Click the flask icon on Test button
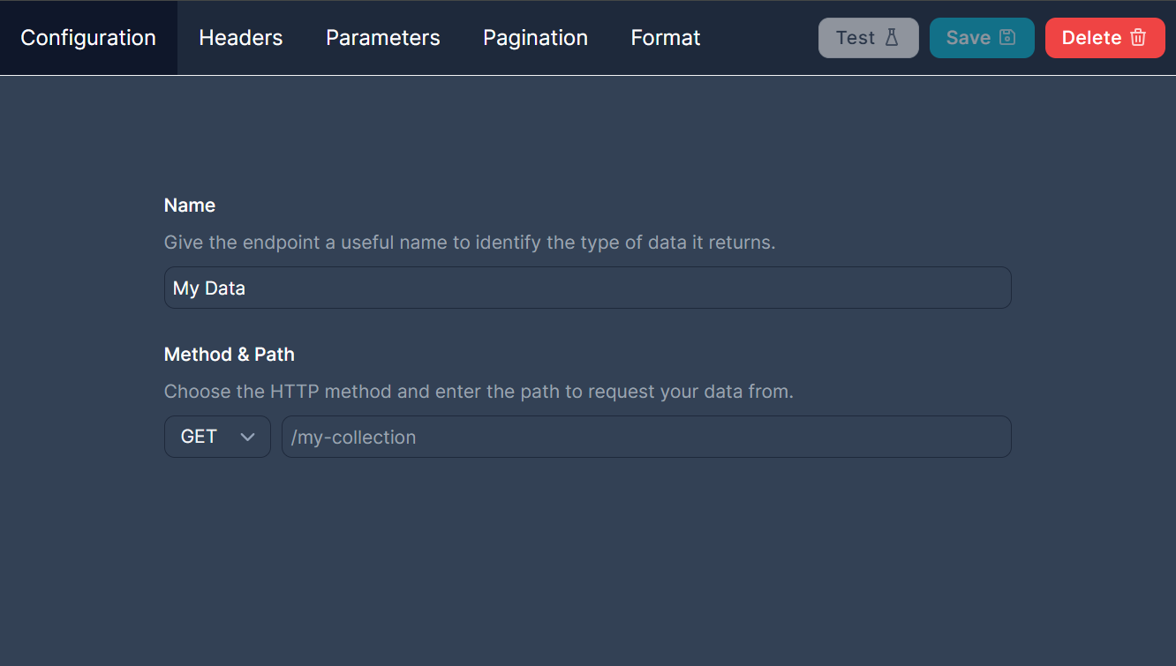Viewport: 1176px width, 666px height. coord(892,38)
